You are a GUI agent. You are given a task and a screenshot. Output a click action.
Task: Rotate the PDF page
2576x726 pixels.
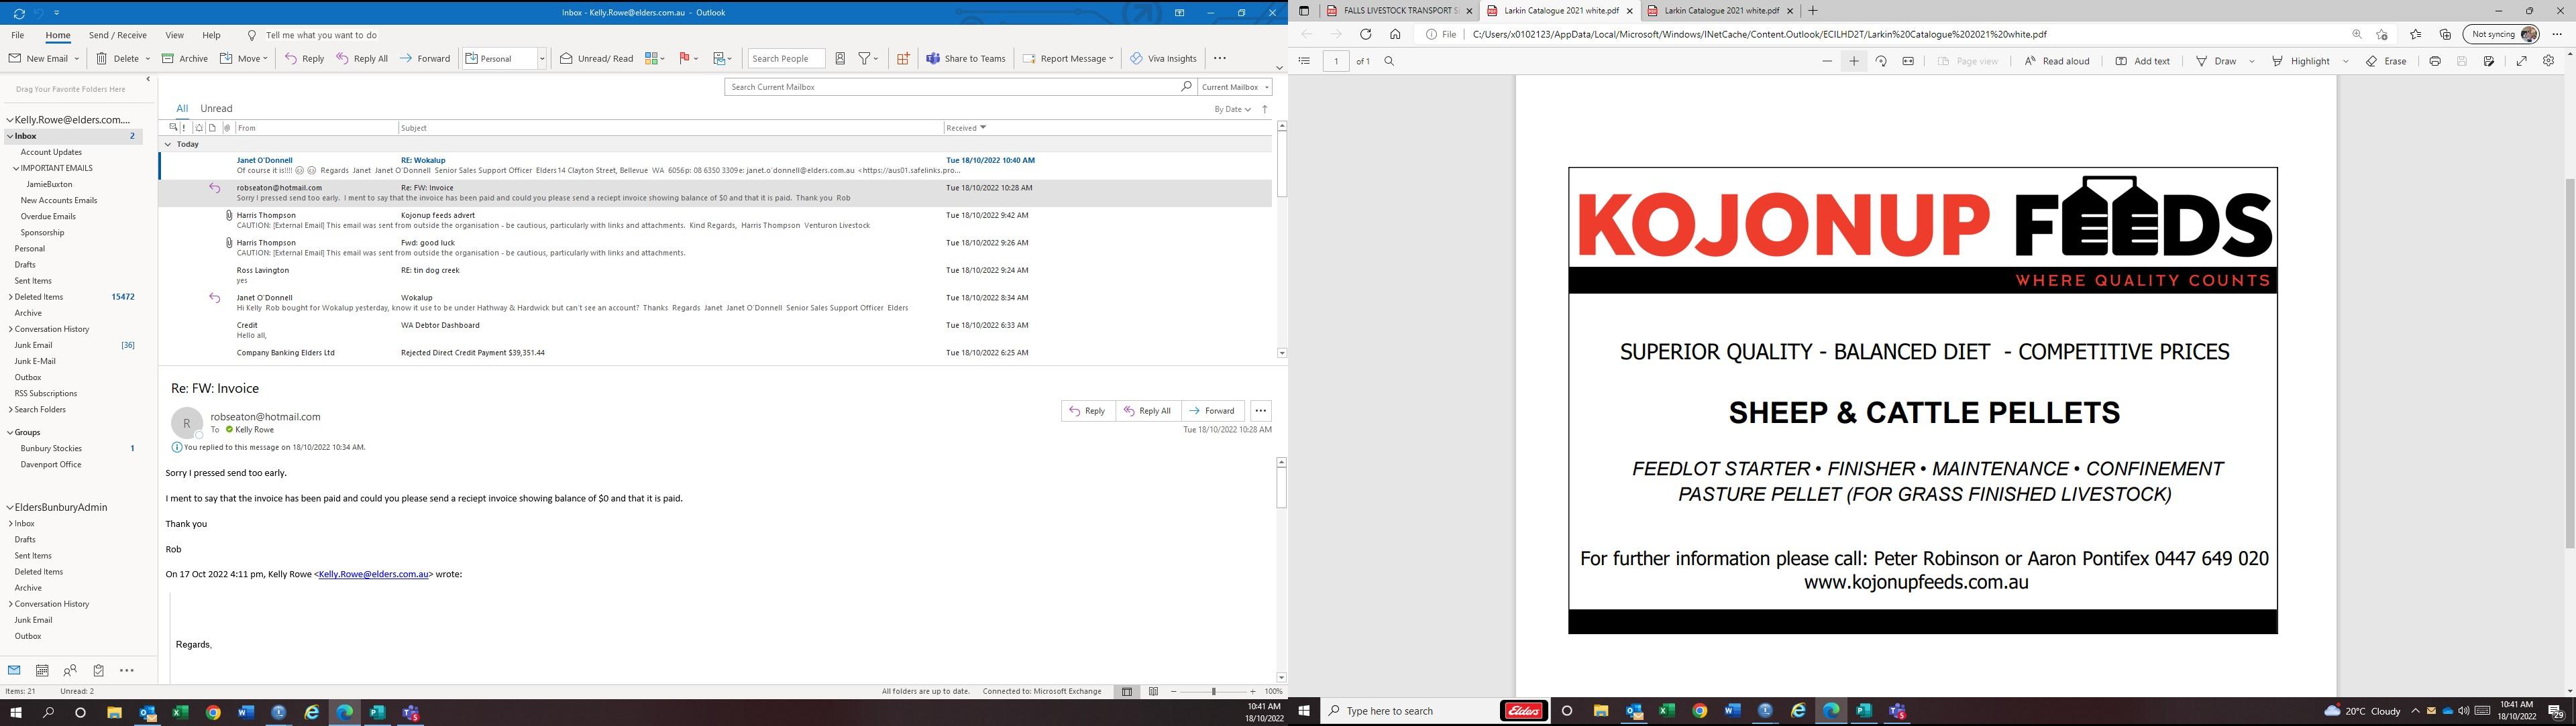click(1881, 61)
